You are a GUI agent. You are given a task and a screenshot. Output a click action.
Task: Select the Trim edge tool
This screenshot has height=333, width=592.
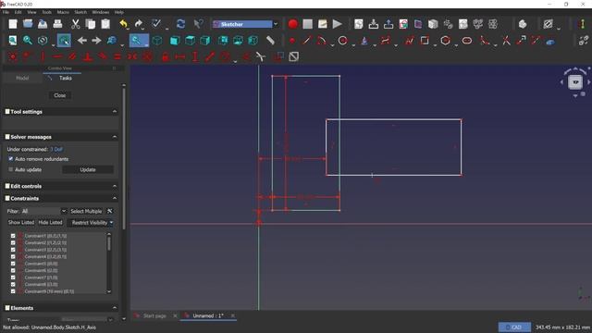pyautogui.click(x=506, y=41)
